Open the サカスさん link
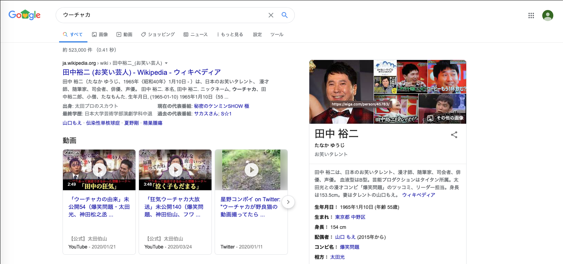Image resolution: width=563 pixels, height=264 pixels. 206,114
